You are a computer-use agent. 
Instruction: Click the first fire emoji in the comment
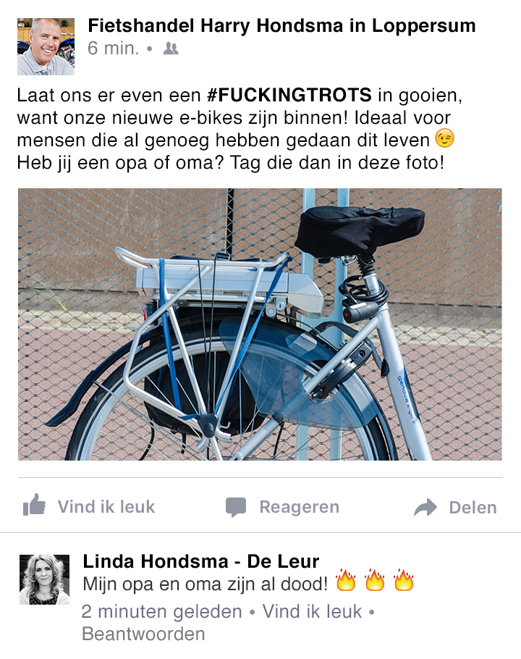346,581
